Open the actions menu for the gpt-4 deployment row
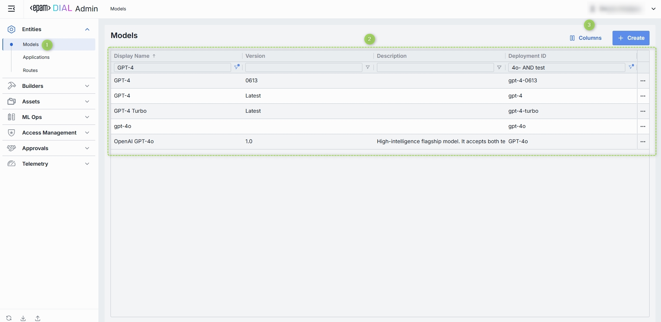Screen dimensions: 661x322 (x=643, y=96)
